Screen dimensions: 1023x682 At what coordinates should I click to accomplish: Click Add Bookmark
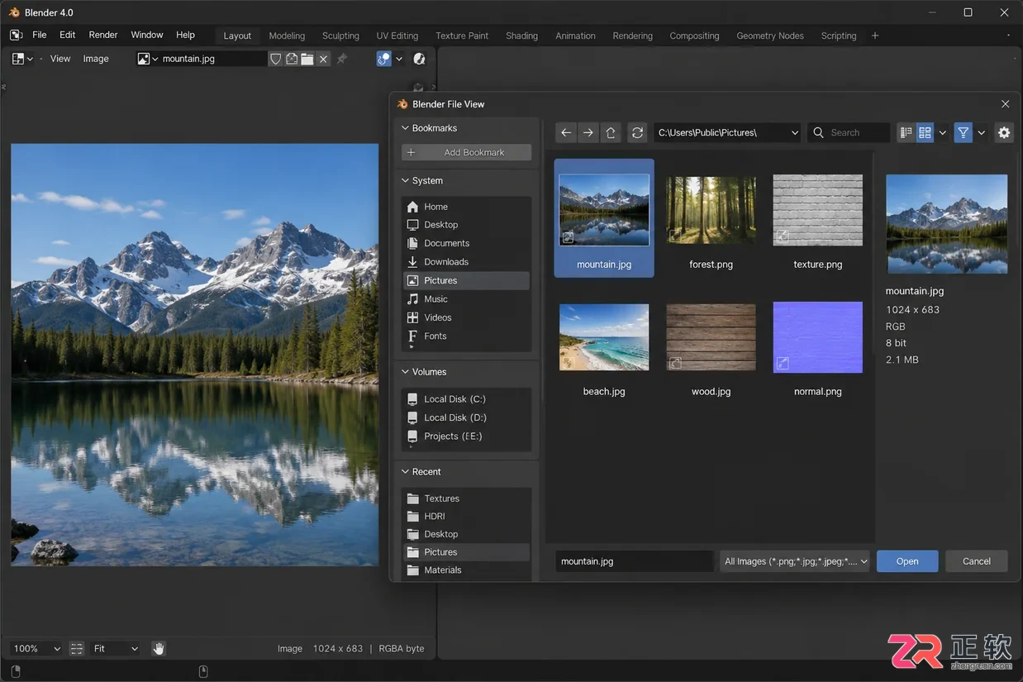(466, 152)
